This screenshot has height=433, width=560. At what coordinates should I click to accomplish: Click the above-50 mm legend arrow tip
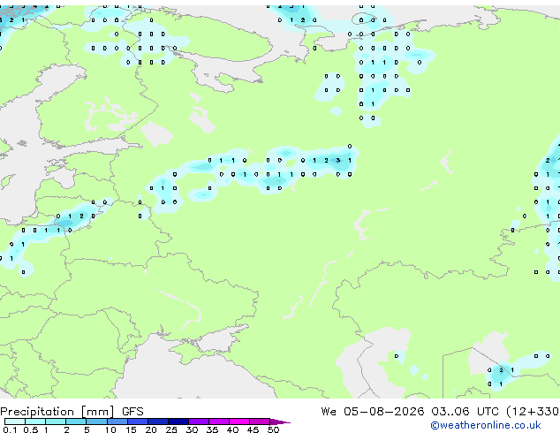tap(280, 422)
